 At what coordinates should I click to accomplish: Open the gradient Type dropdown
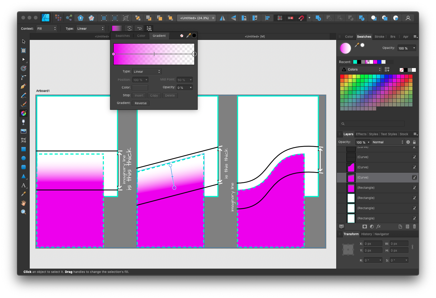tap(147, 71)
